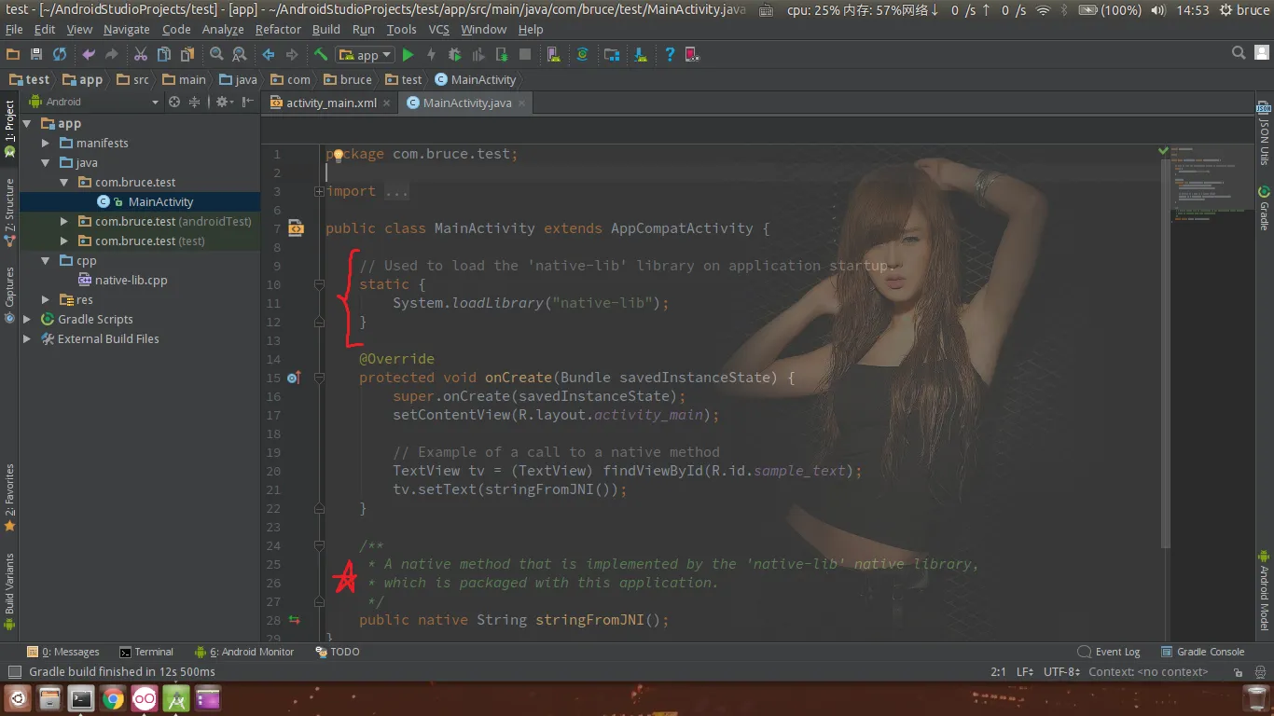Image resolution: width=1274 pixels, height=716 pixels.
Task: Expand the res folder
Action: (x=46, y=299)
